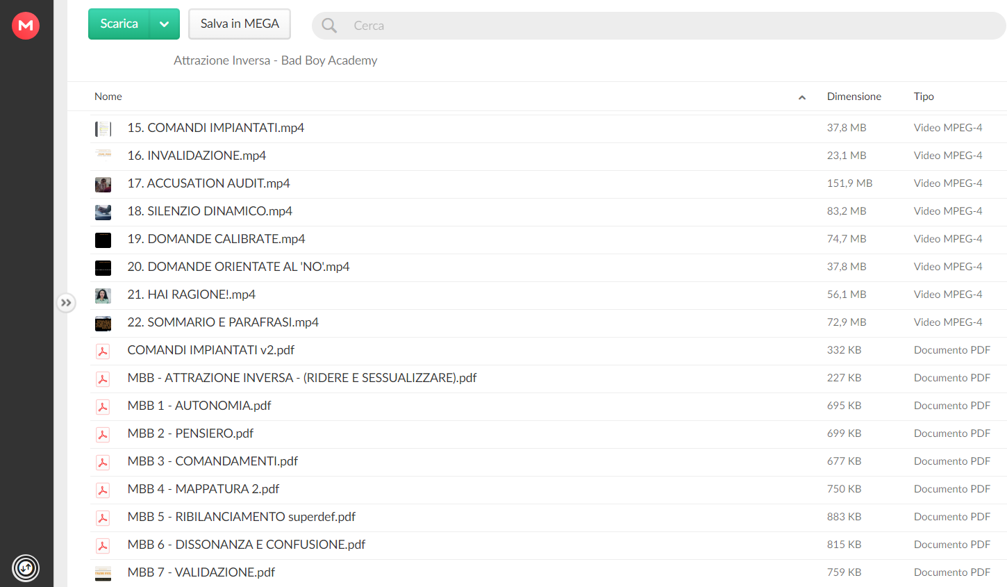Select file name 15. COMANDI IMPIANTATI.mp4
Image resolution: width=1007 pixels, height=587 pixels.
point(216,128)
